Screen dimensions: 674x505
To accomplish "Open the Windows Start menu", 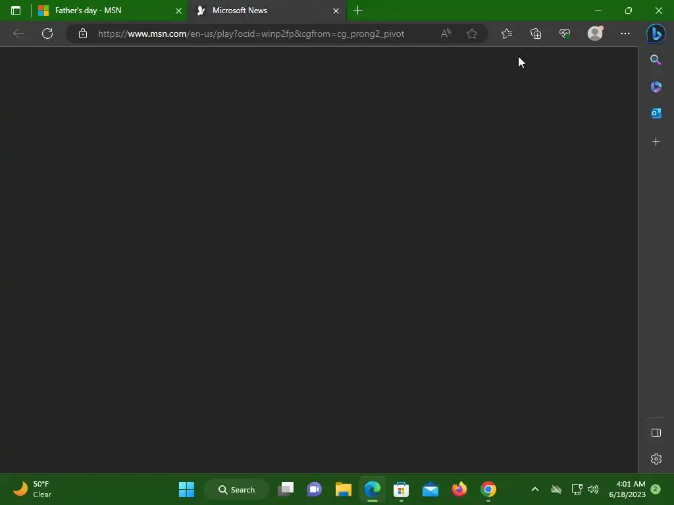I will click(186, 489).
